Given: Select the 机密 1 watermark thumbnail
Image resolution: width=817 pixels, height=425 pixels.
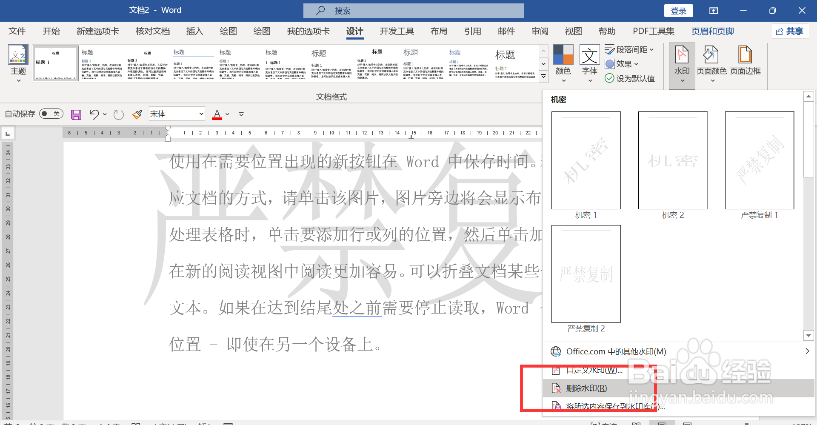Looking at the screenshot, I should coord(586,160).
